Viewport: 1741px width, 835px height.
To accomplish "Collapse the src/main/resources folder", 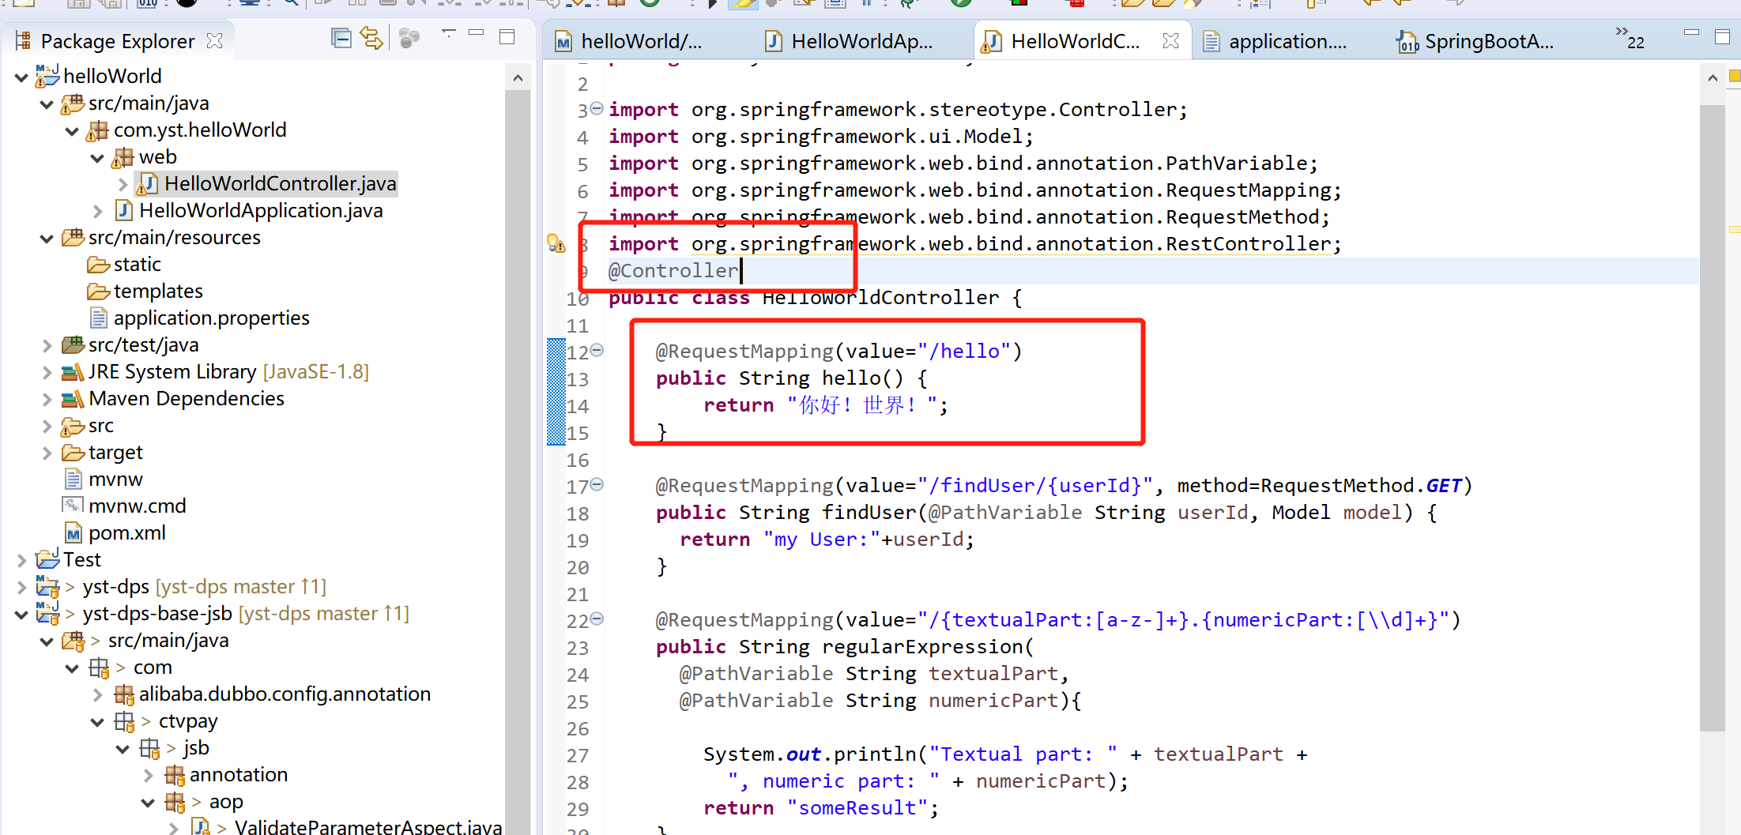I will pyautogui.click(x=47, y=239).
